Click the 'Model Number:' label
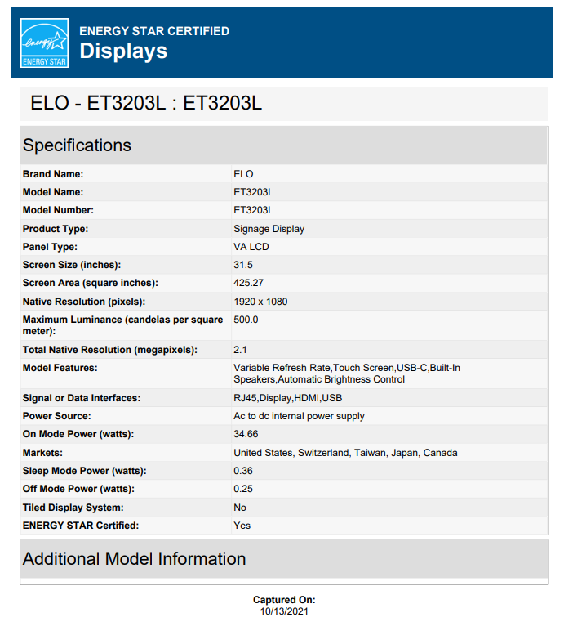Image resolution: width=564 pixels, height=622 pixels. coord(58,210)
